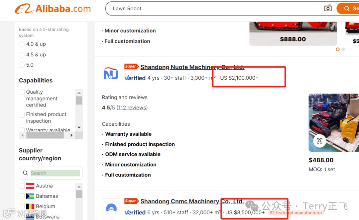Click the Super badge beside Shandong Nuote

[131, 66]
